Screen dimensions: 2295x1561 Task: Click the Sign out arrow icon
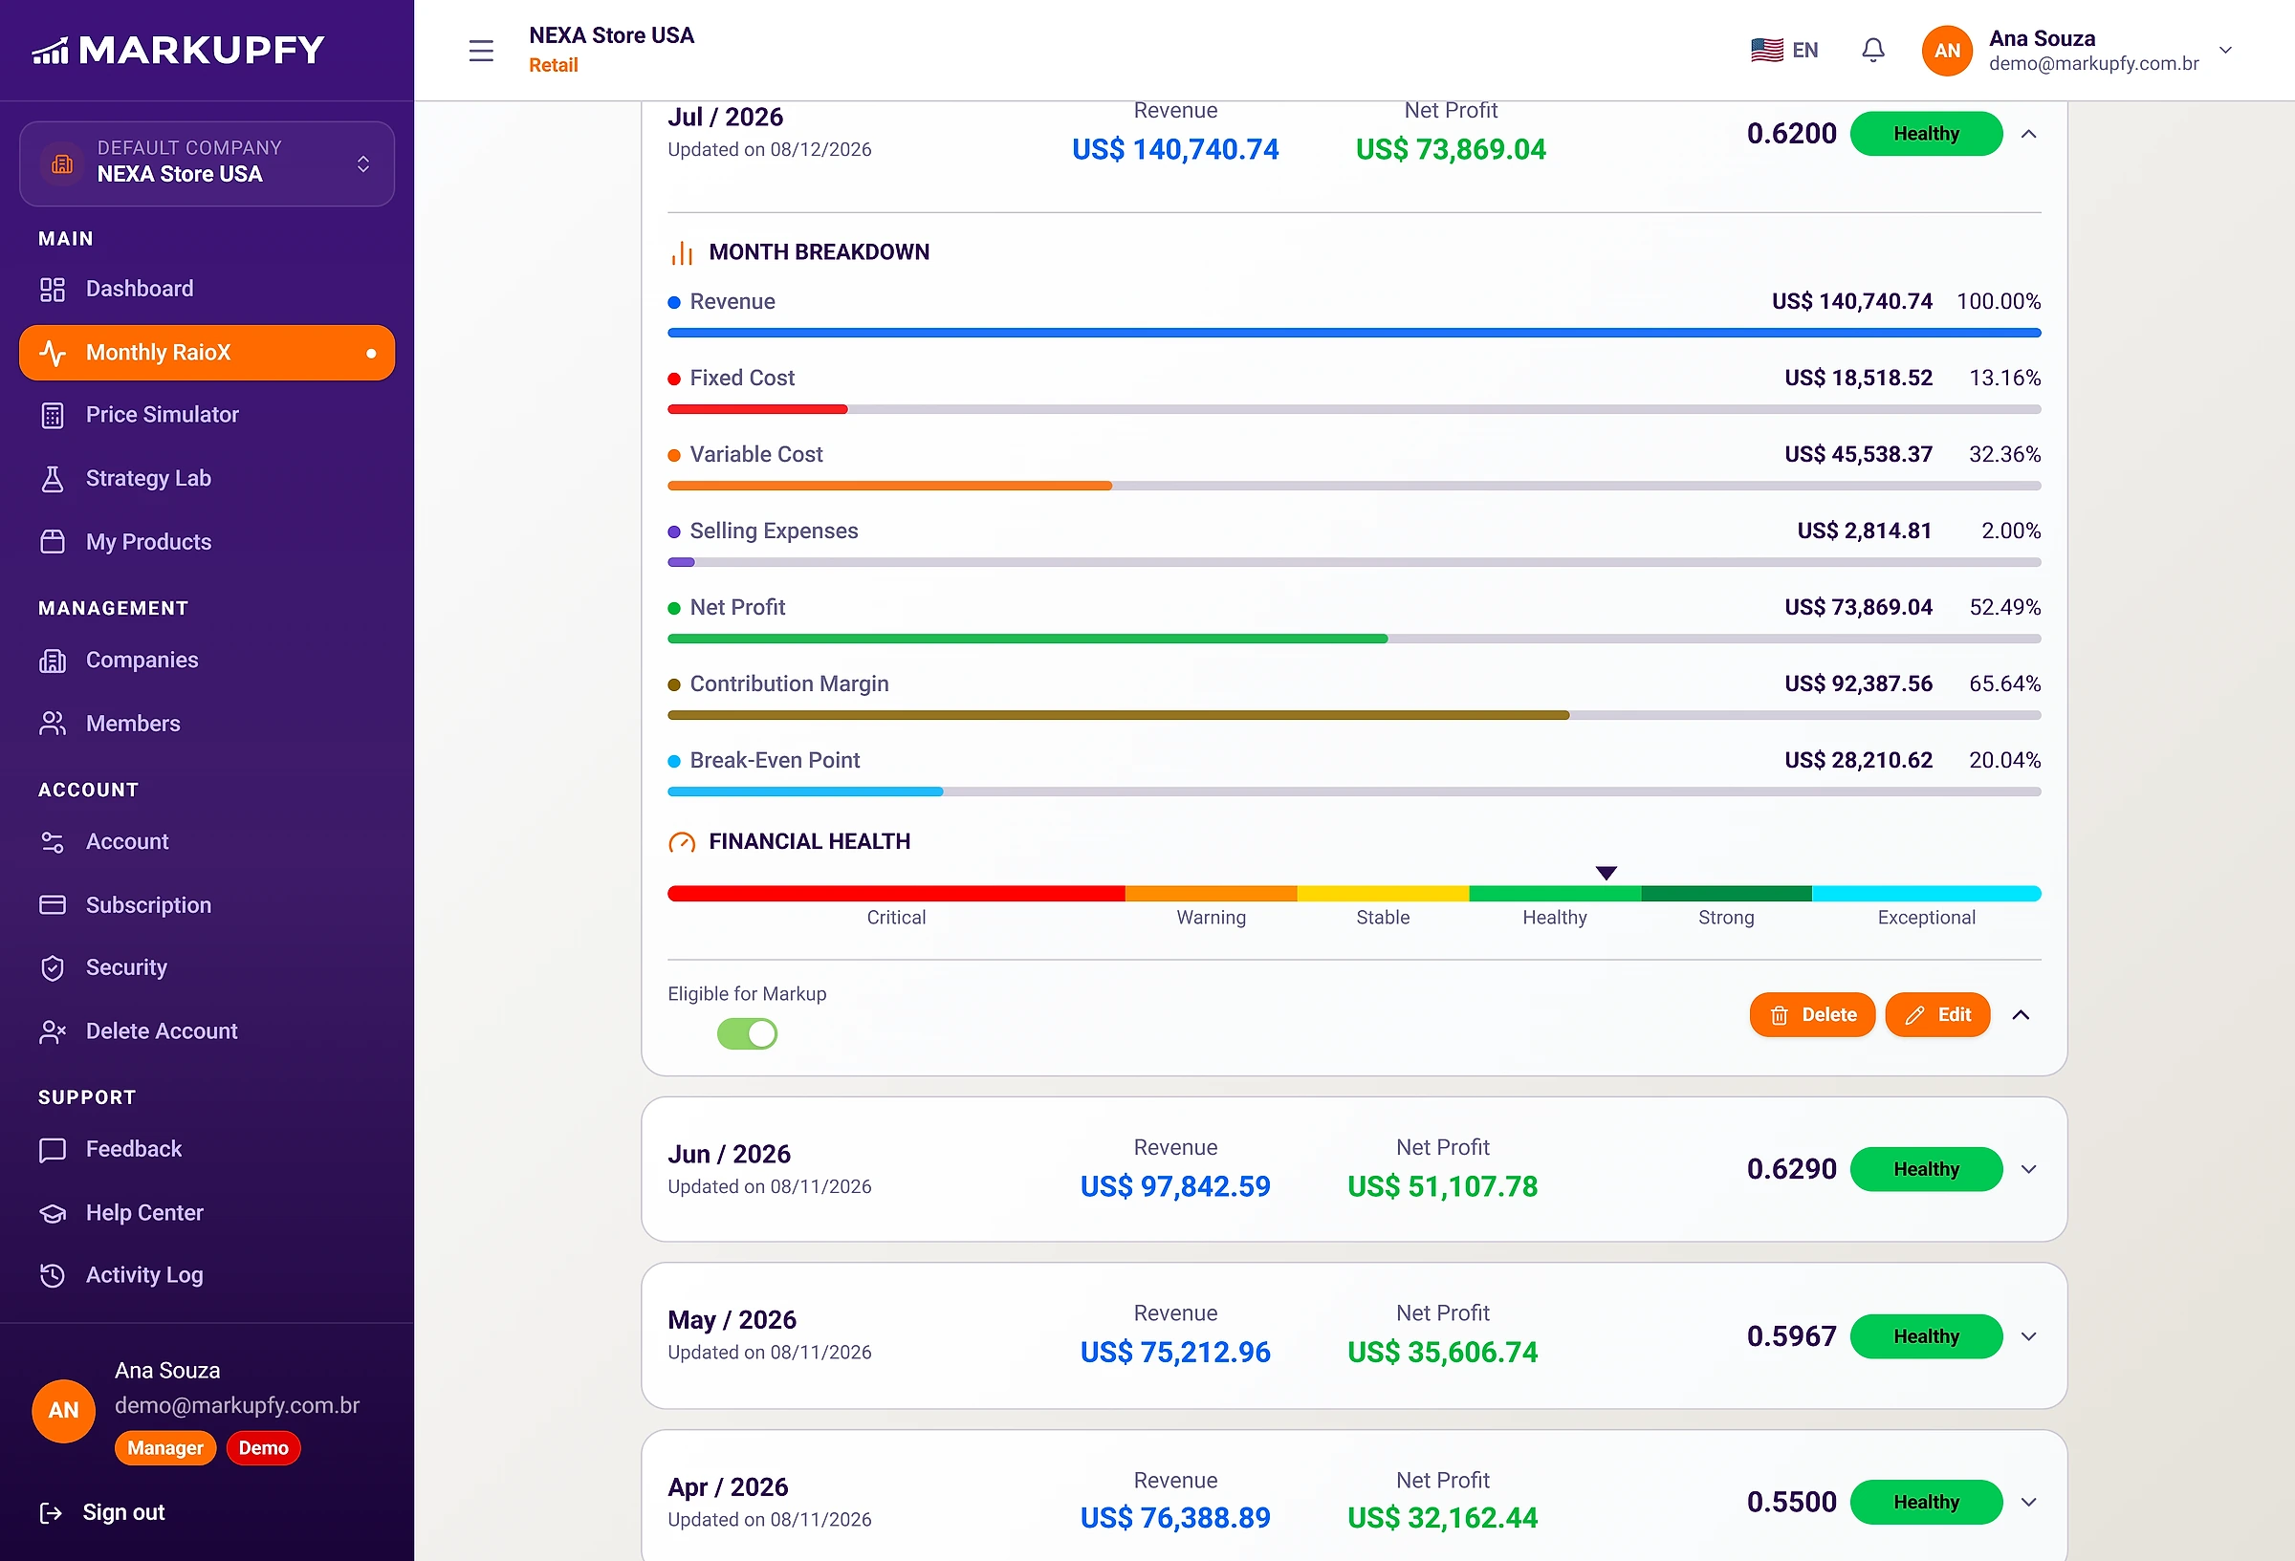point(51,1512)
